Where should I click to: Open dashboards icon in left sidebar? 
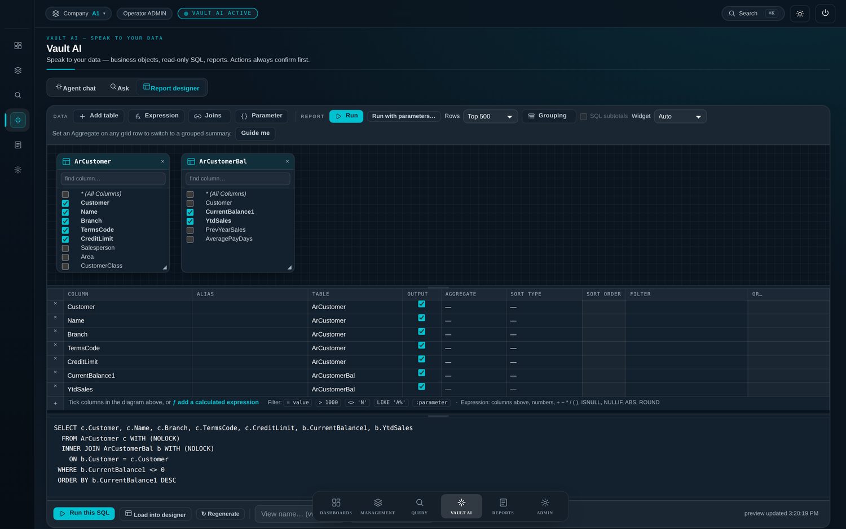(18, 45)
